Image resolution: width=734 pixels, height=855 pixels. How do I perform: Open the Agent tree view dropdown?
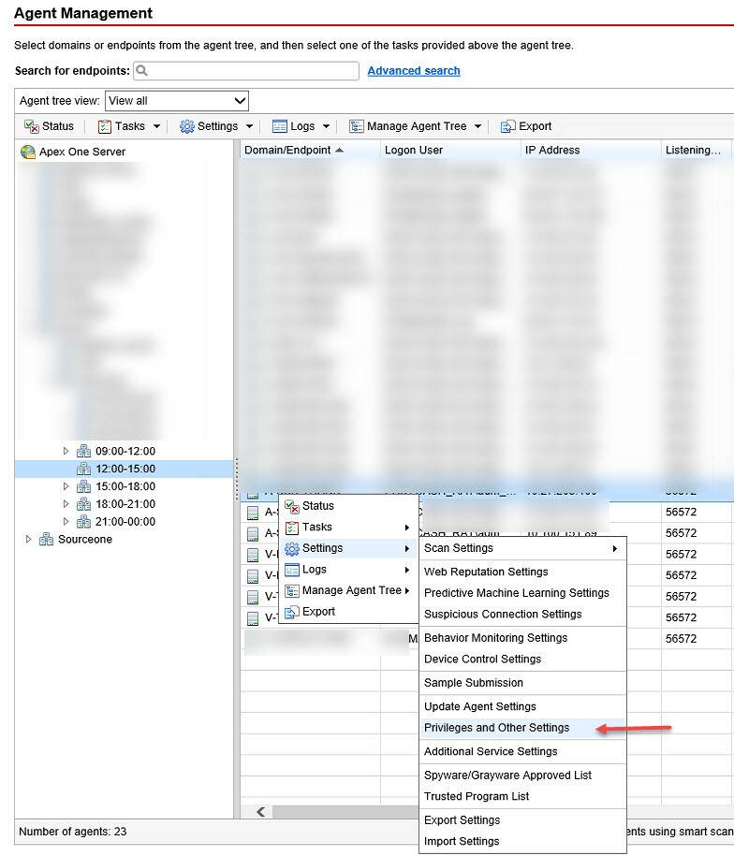pos(177,101)
